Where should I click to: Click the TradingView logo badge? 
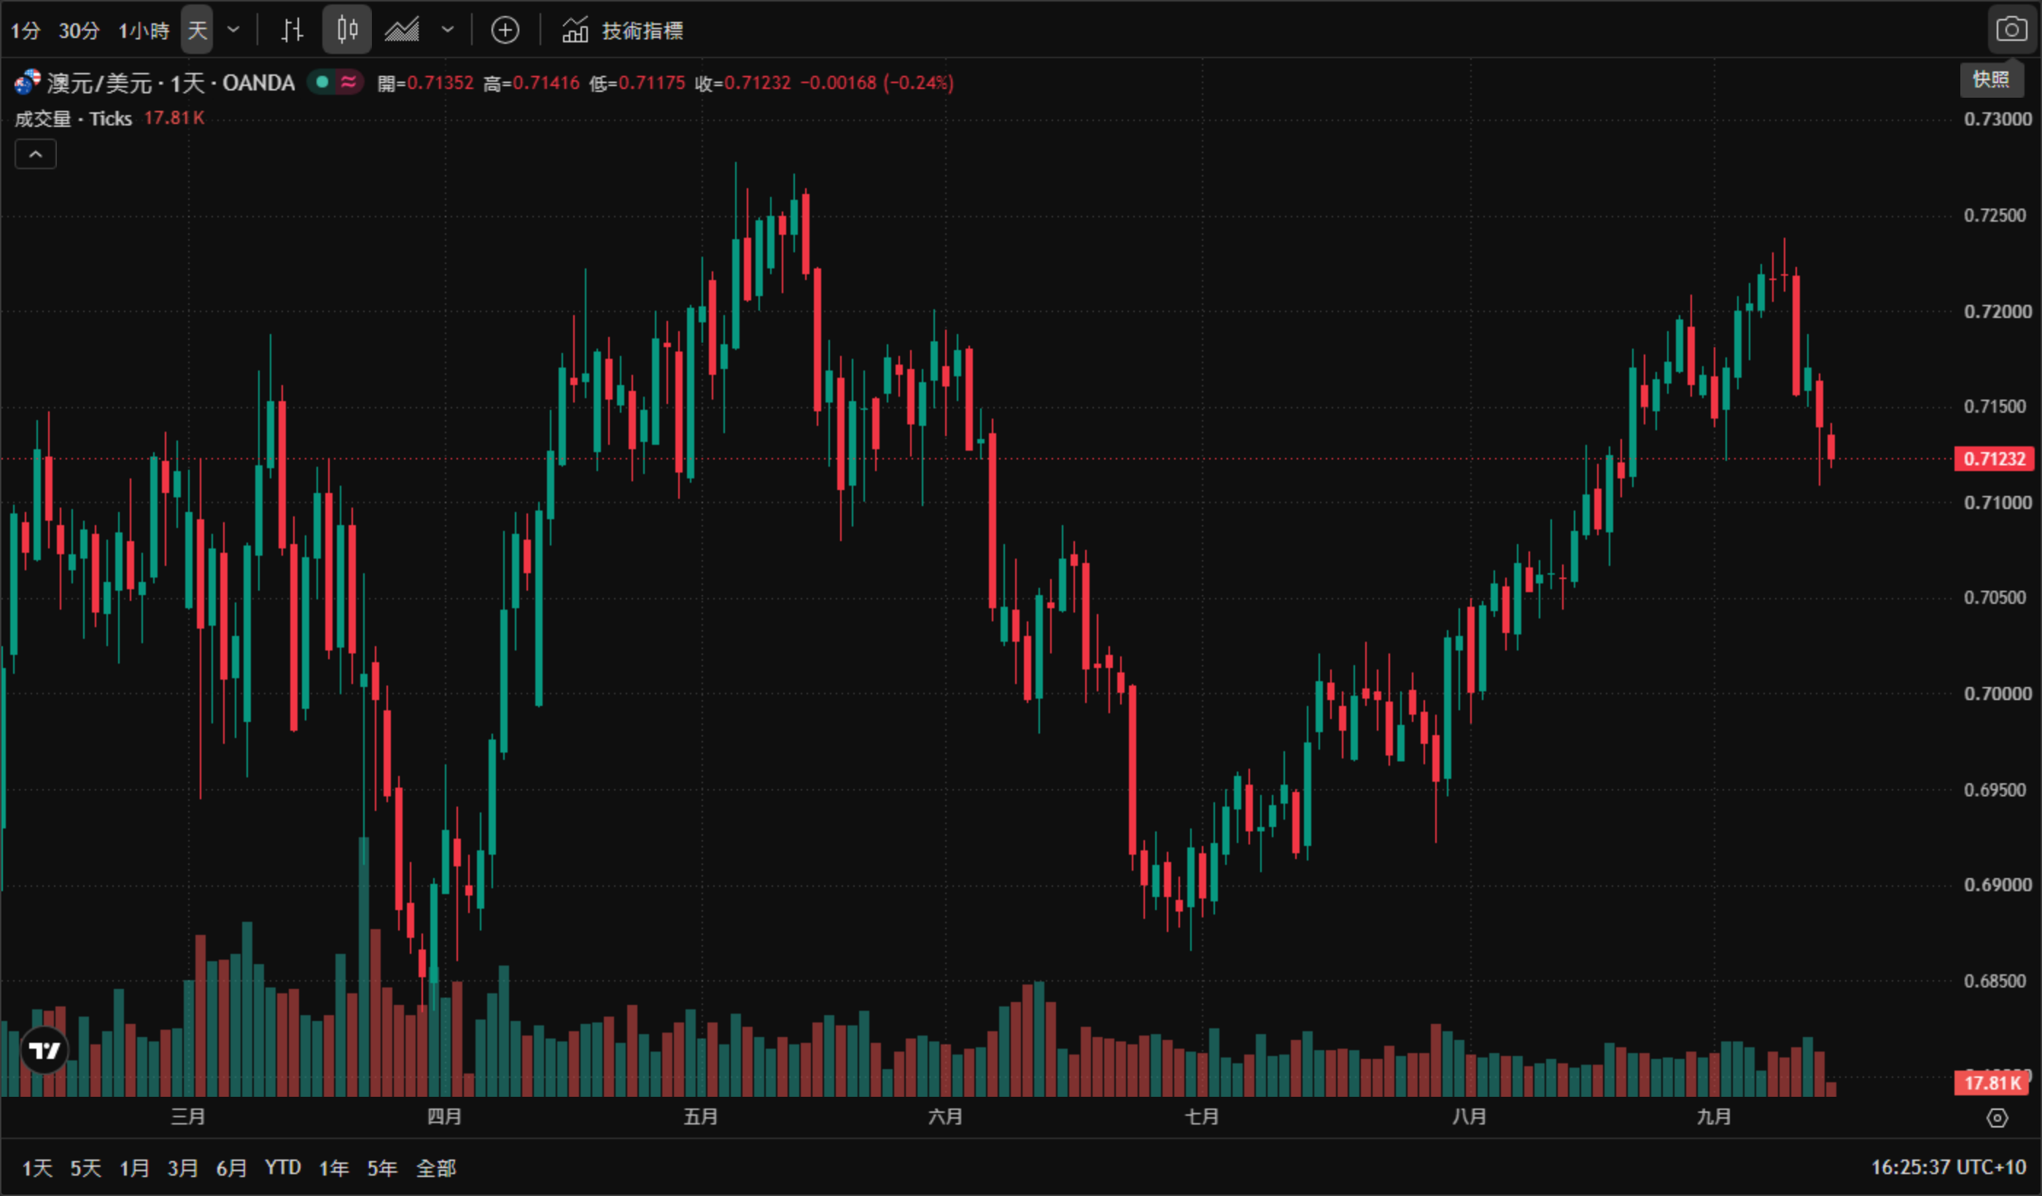(44, 1050)
